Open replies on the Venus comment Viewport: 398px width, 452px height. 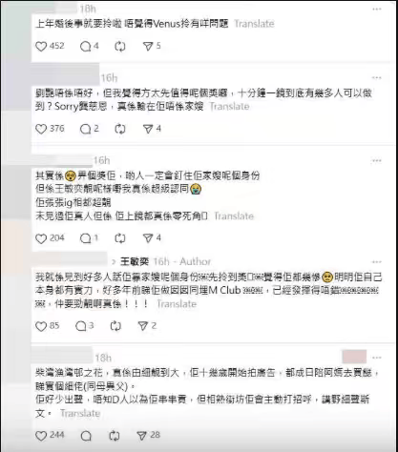[86, 47]
